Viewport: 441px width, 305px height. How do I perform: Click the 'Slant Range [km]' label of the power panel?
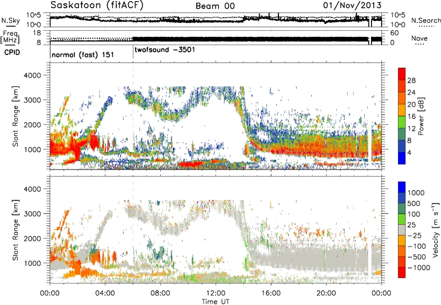pos(15,116)
